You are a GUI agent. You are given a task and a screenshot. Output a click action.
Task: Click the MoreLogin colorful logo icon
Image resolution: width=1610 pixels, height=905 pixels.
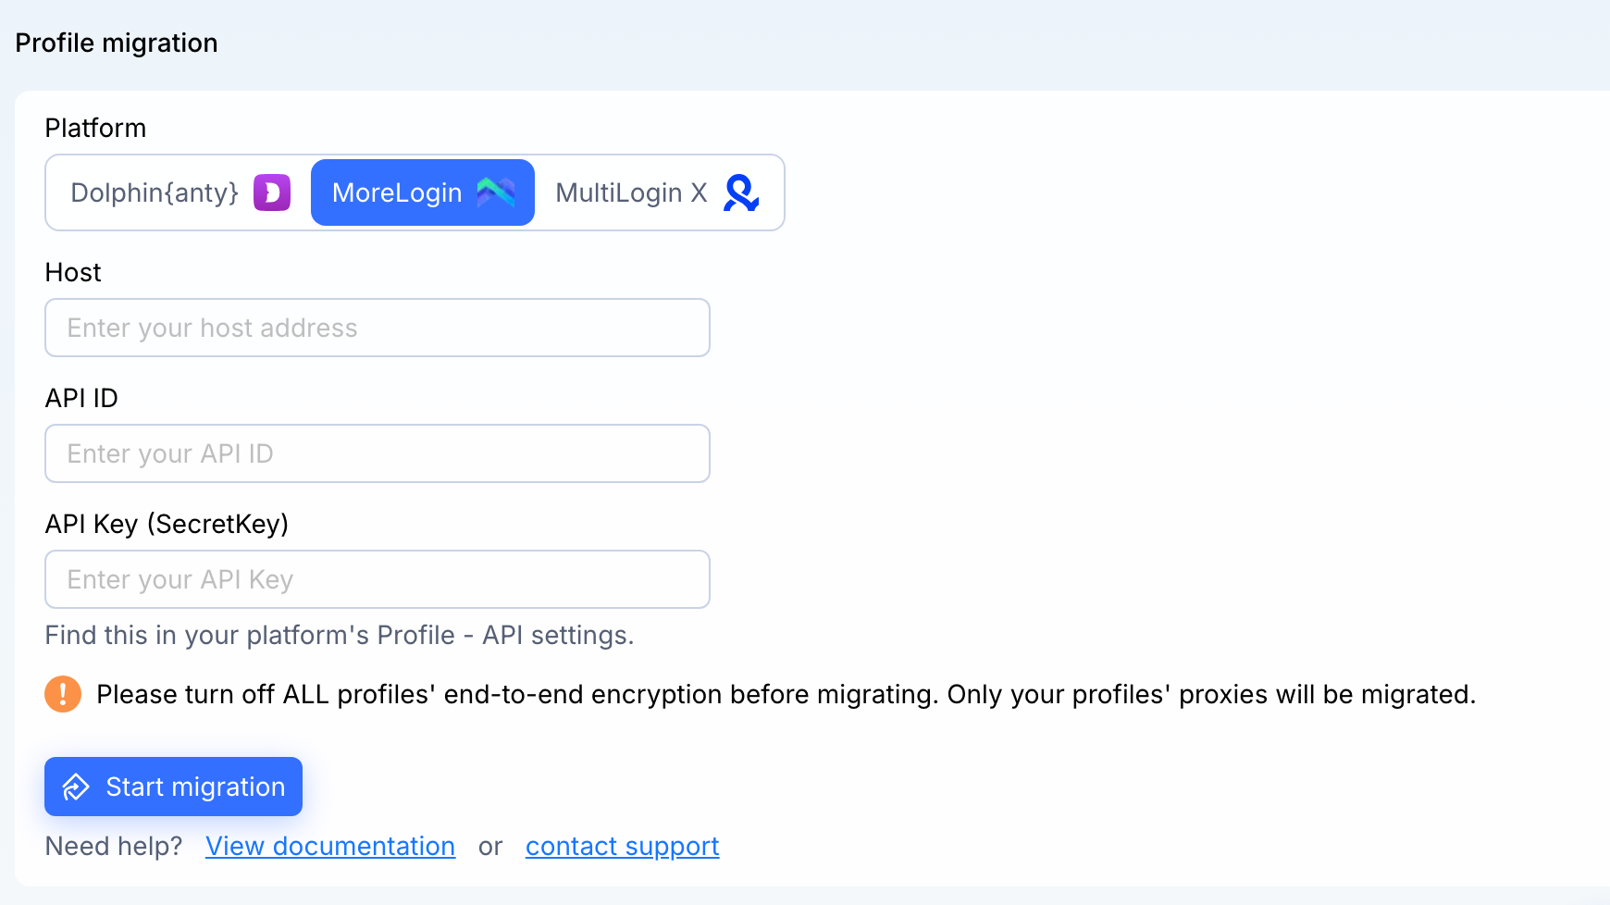click(x=496, y=192)
